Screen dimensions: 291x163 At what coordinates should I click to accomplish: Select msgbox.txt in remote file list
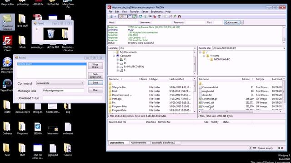(208, 91)
